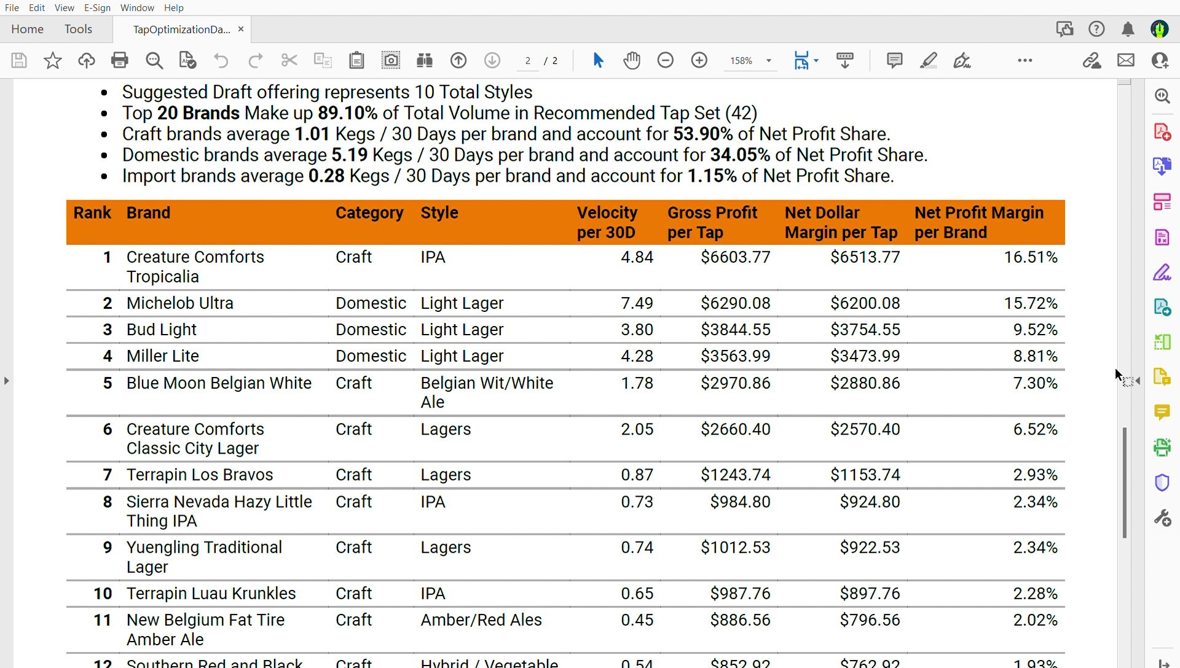Click the Send file by email icon
Viewport: 1180px width, 668px height.
pyautogui.click(x=1126, y=60)
